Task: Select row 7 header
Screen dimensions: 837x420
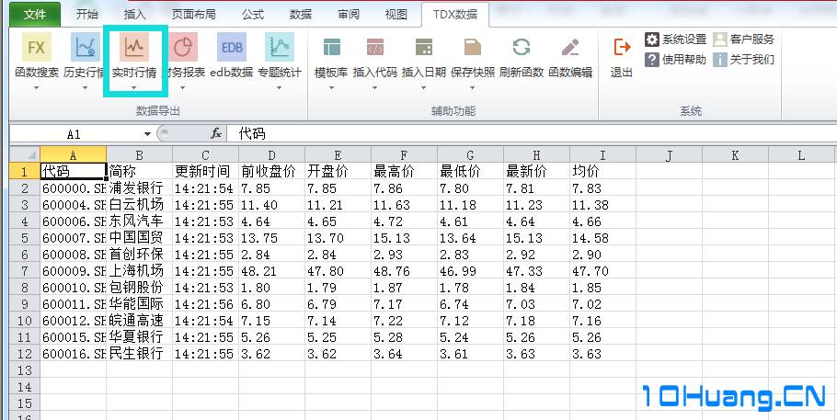Action: click(25, 270)
